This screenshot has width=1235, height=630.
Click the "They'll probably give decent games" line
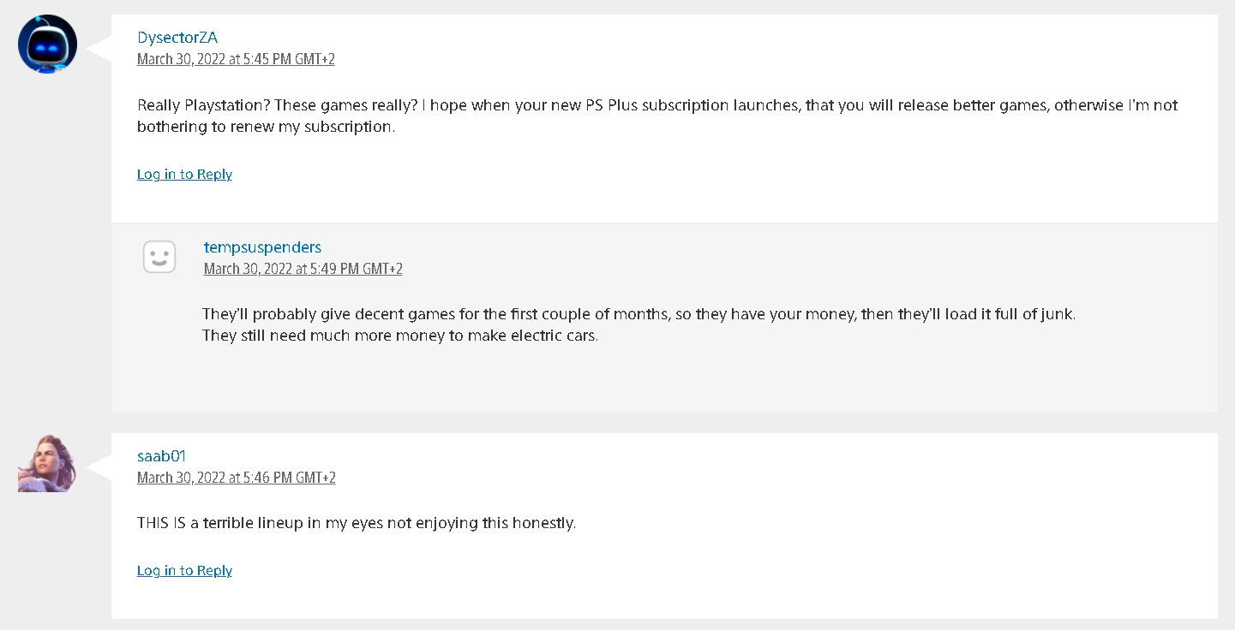pos(638,314)
